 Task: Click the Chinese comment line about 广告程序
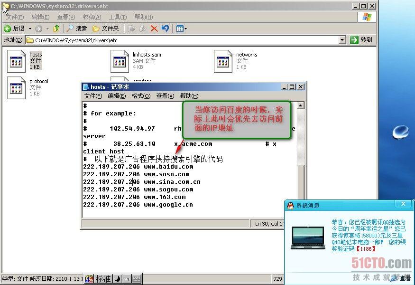(x=153, y=159)
